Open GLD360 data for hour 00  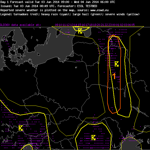114,25
